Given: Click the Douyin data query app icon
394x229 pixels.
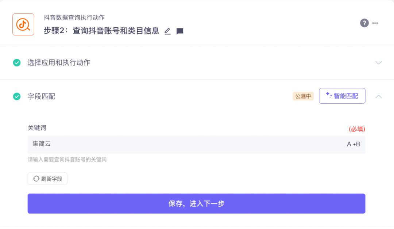Looking at the screenshot, I should 23,24.
